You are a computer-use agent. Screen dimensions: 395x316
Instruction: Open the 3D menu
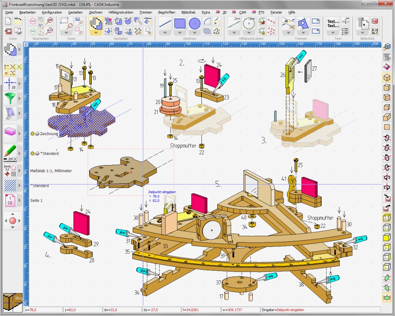point(224,12)
